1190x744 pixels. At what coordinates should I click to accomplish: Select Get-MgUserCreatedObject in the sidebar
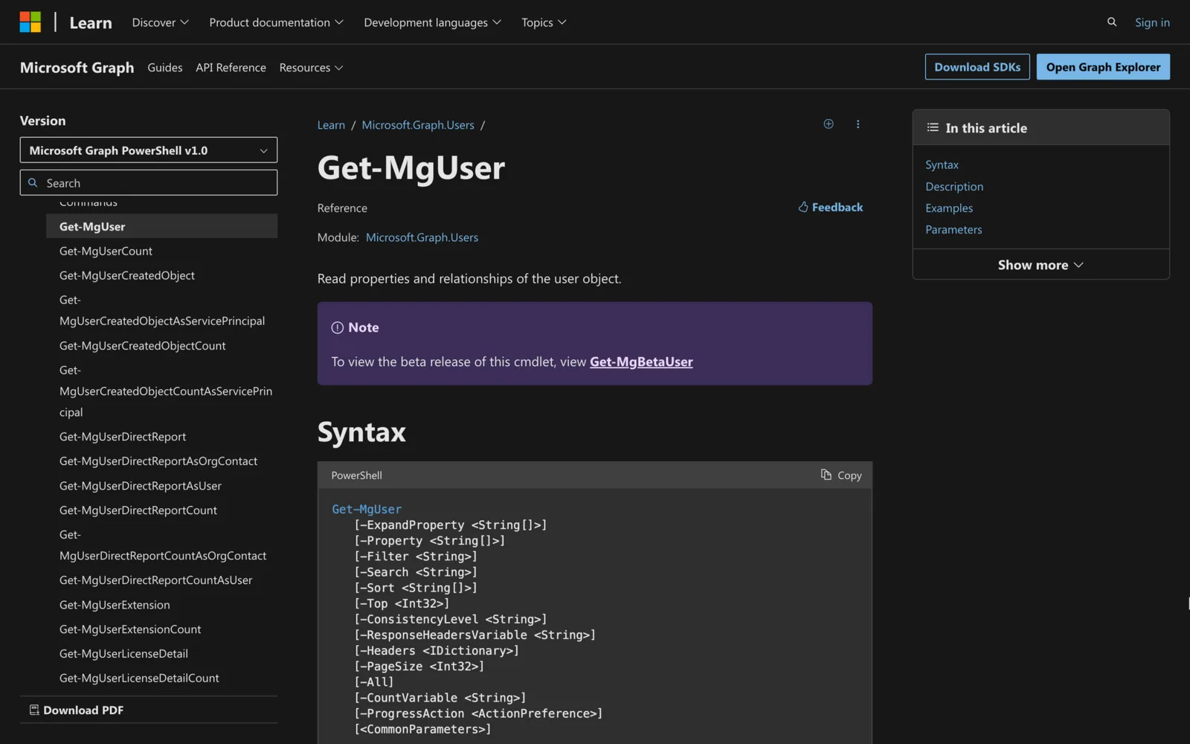127,275
